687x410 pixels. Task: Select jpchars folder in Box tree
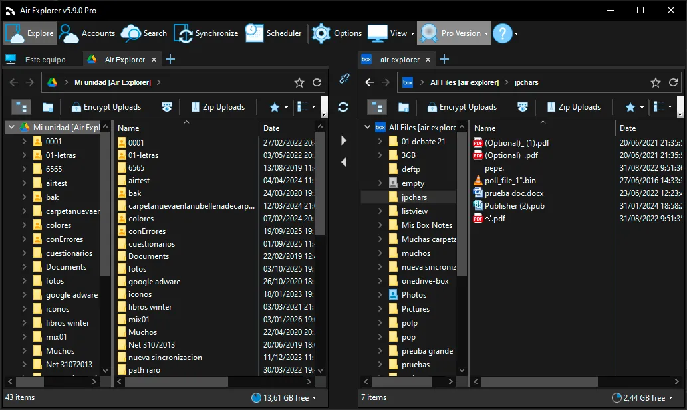pos(408,197)
